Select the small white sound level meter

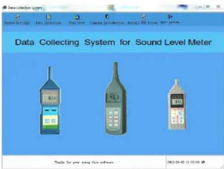pyautogui.click(x=177, y=104)
